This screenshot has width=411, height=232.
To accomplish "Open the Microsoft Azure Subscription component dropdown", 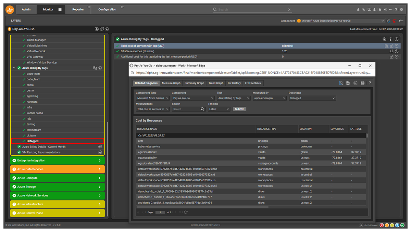I will (341, 21).
